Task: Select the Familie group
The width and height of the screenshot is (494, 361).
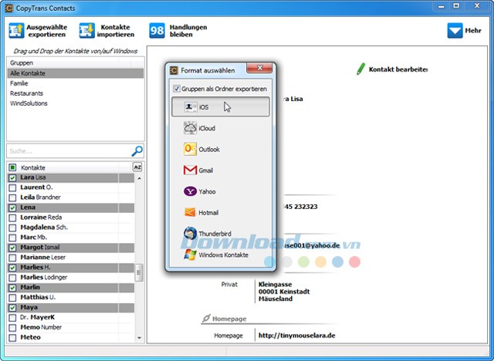Action: (20, 83)
